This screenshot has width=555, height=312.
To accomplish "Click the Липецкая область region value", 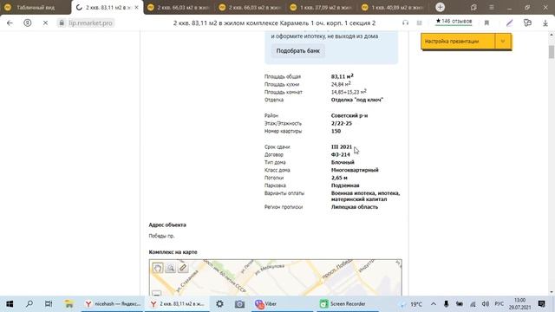I will coord(355,207).
